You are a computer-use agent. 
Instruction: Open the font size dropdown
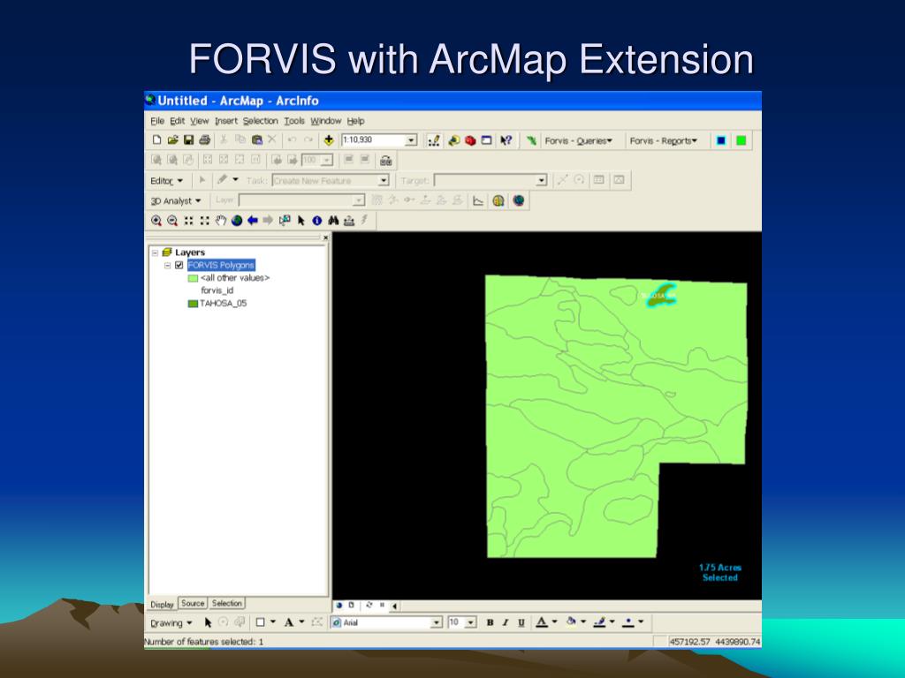(471, 622)
